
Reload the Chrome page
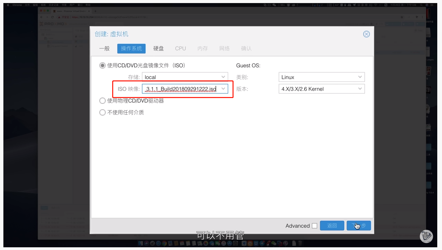[52, 17]
